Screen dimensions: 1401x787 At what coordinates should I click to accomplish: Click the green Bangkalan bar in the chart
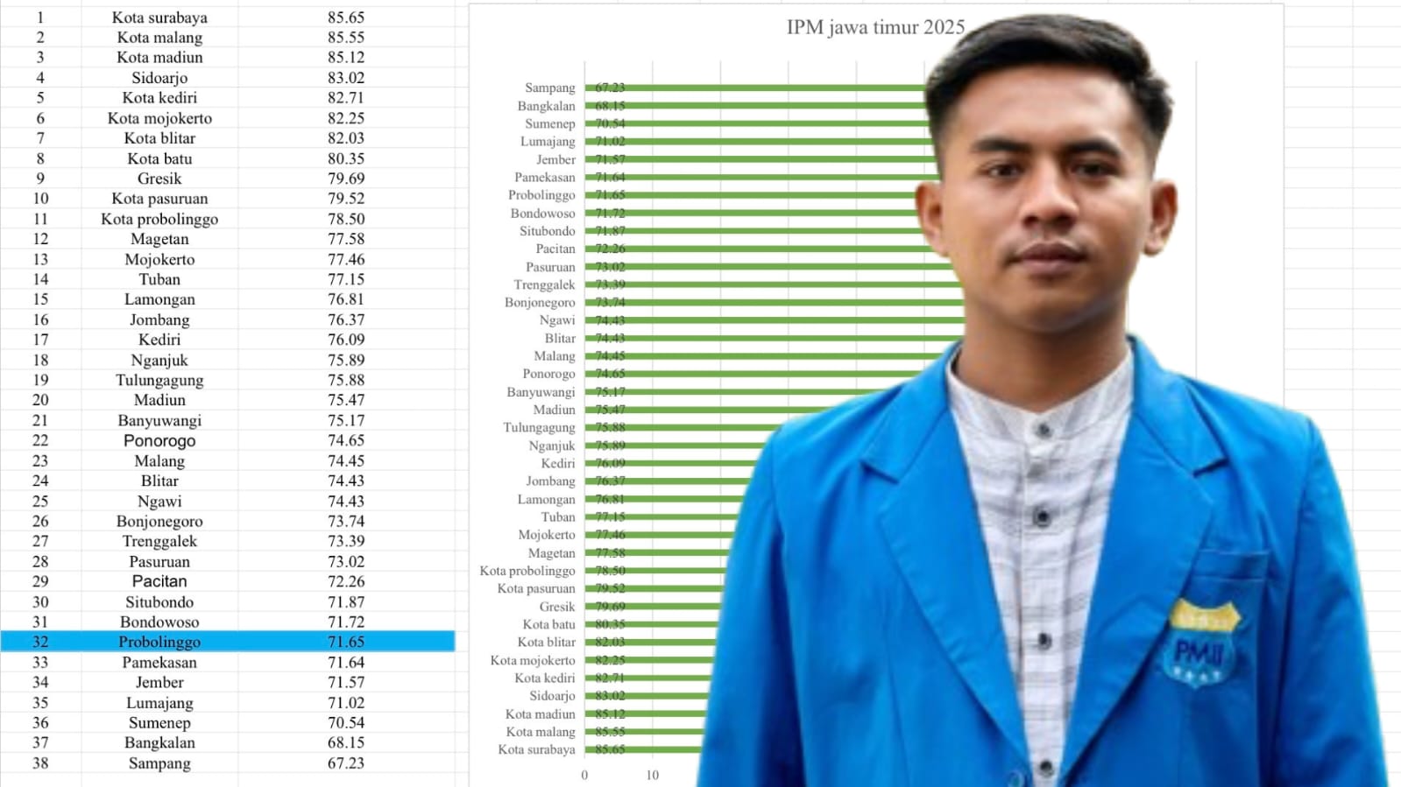coord(756,105)
